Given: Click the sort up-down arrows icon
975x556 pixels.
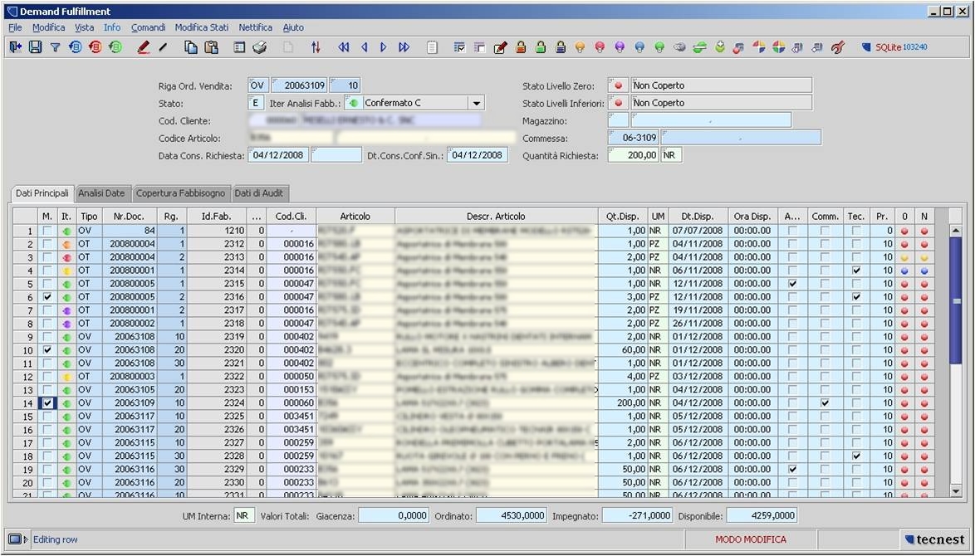Looking at the screenshot, I should [x=316, y=47].
